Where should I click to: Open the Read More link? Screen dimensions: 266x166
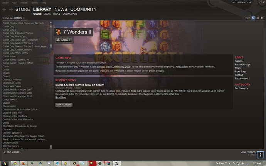[x=61, y=97]
